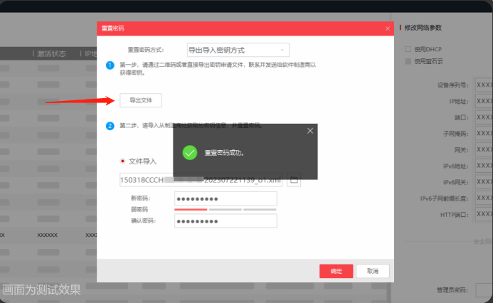Click the 设备序列号 field in network panel

click(484, 85)
